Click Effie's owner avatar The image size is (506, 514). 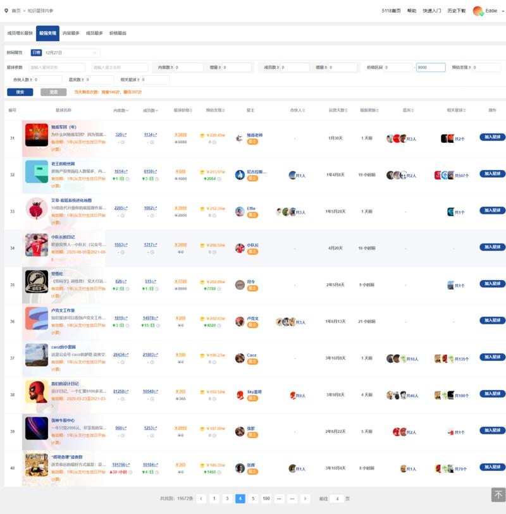(240, 211)
